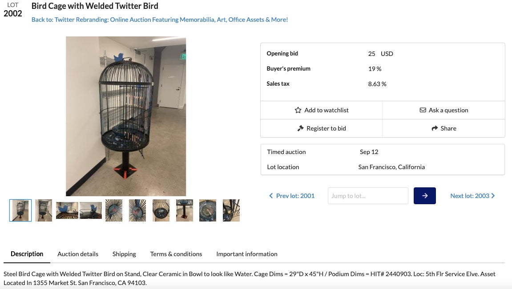This screenshot has width=512, height=289.
Task: Click the left chevron beside Prev lot: 2001
Action: [271, 196]
